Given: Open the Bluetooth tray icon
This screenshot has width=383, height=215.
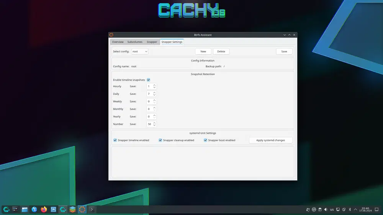Looking at the screenshot, I should (x=350, y=210).
